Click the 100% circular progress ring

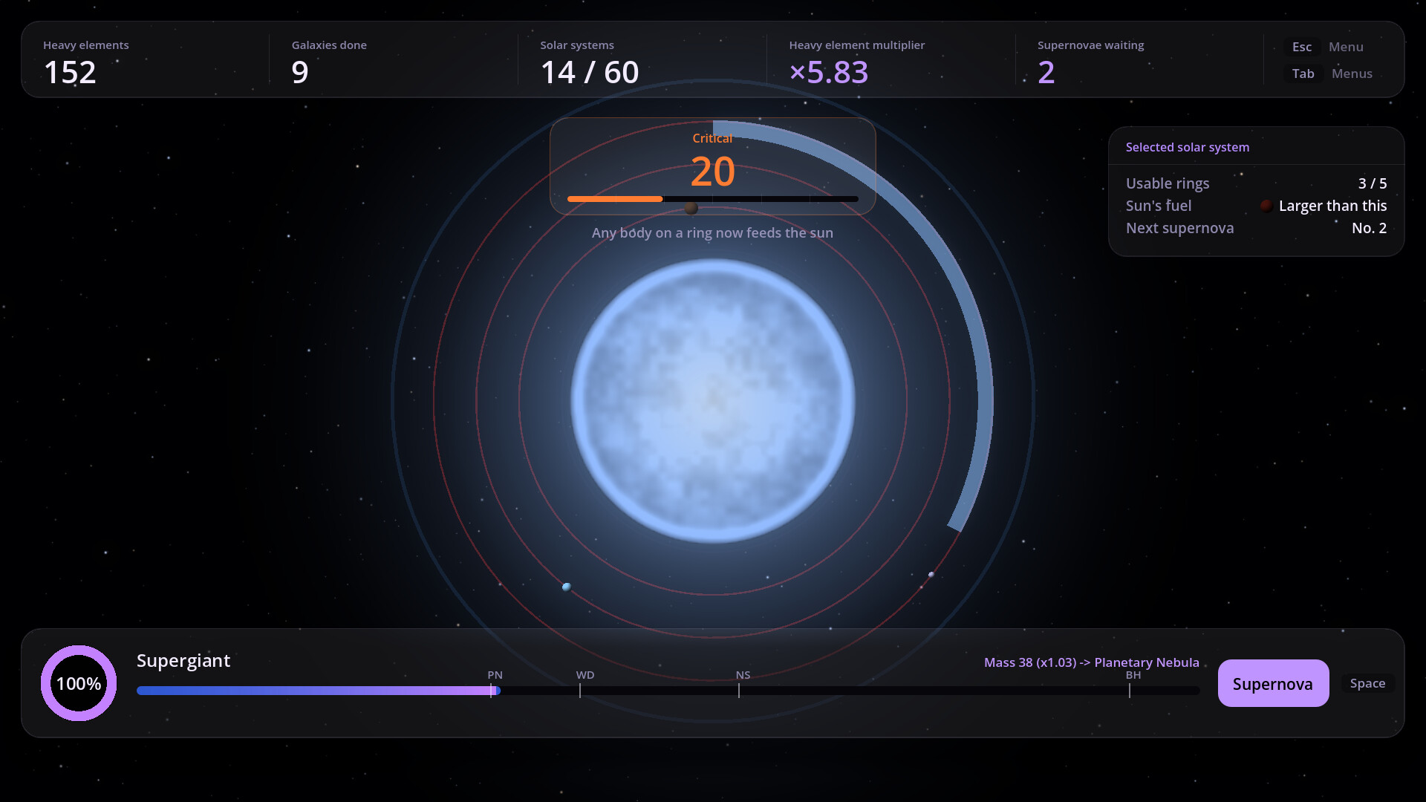[79, 683]
